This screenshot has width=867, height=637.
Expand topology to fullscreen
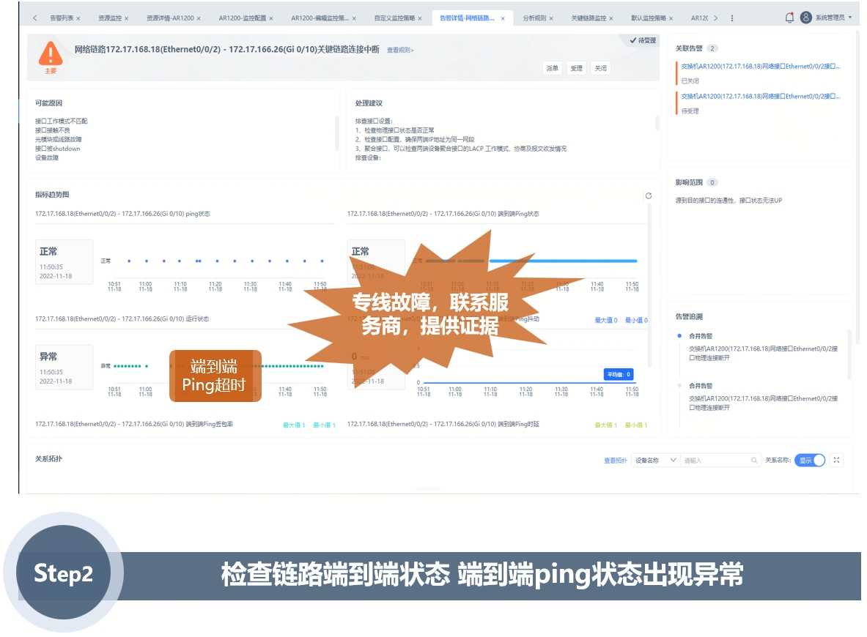(837, 460)
